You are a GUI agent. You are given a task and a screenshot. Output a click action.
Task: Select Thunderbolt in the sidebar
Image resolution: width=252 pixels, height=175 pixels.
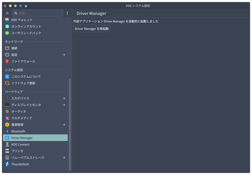[x=35, y=164]
